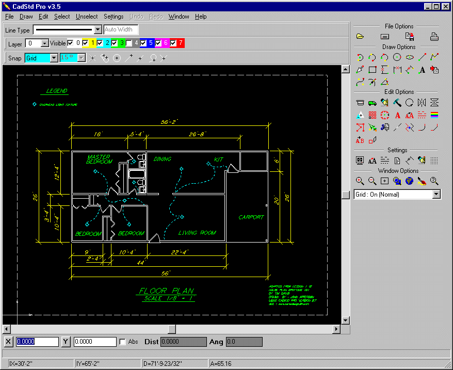Click the zoom out magnifier icon
This screenshot has width=453, height=370.
[373, 181]
